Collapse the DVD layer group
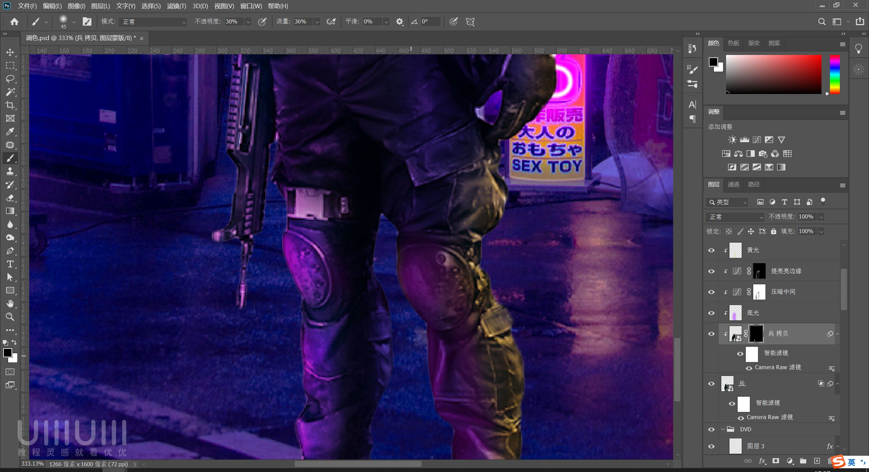 click(x=723, y=429)
